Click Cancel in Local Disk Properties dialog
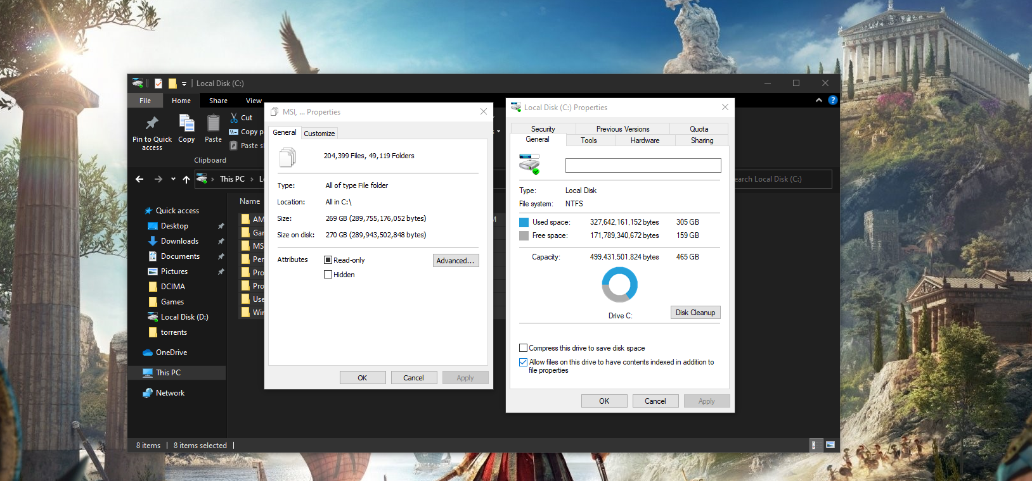The height and width of the screenshot is (481, 1032). pyautogui.click(x=655, y=401)
